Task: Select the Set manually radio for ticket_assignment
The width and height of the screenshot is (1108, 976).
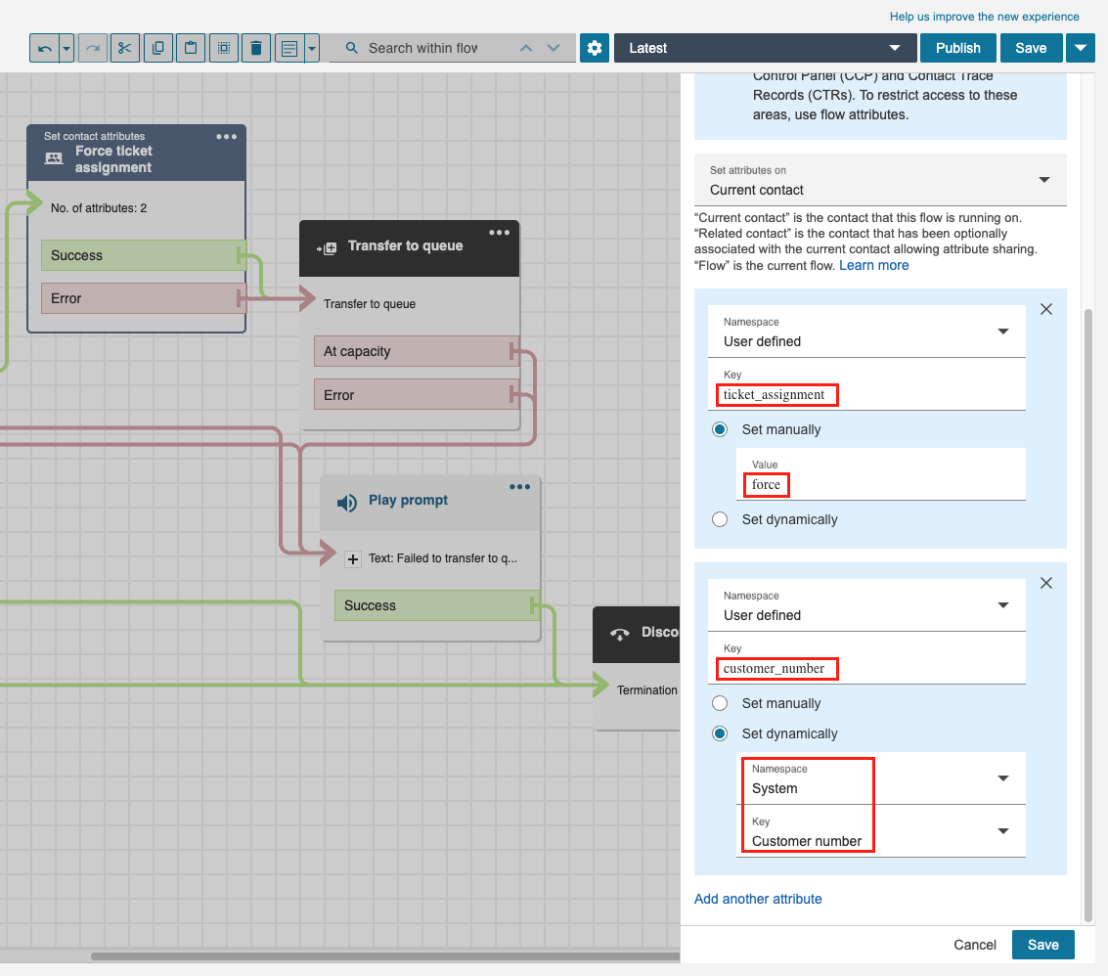Action: click(x=721, y=429)
